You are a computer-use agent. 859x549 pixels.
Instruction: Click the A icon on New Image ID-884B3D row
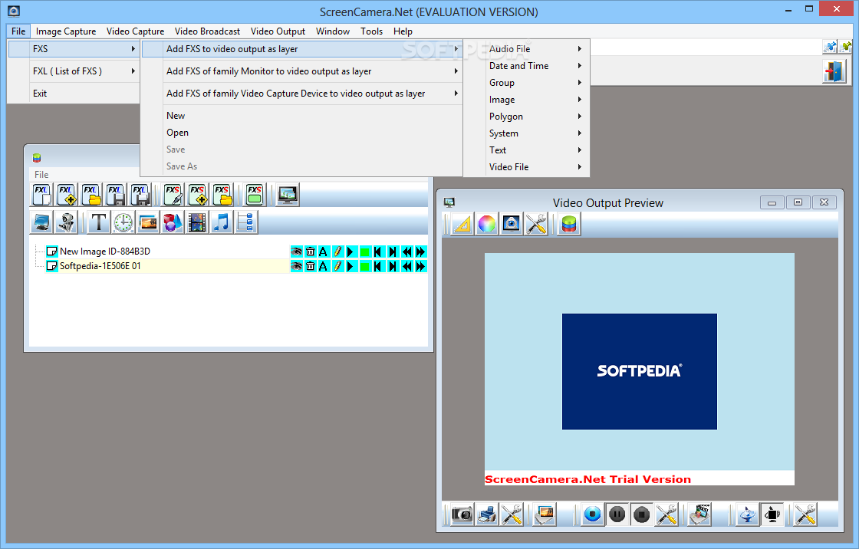pos(323,251)
